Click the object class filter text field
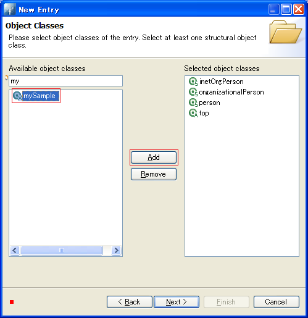The image size is (308, 318). coord(65,81)
